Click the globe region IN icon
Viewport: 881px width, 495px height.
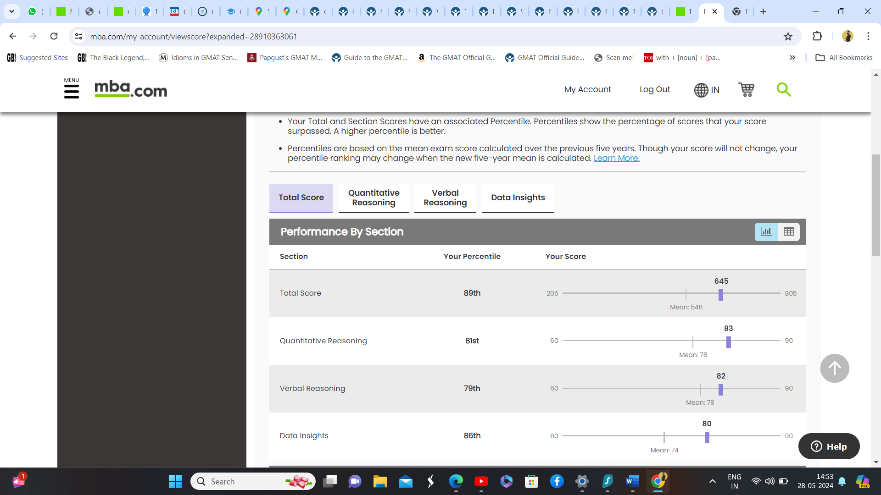(x=707, y=90)
